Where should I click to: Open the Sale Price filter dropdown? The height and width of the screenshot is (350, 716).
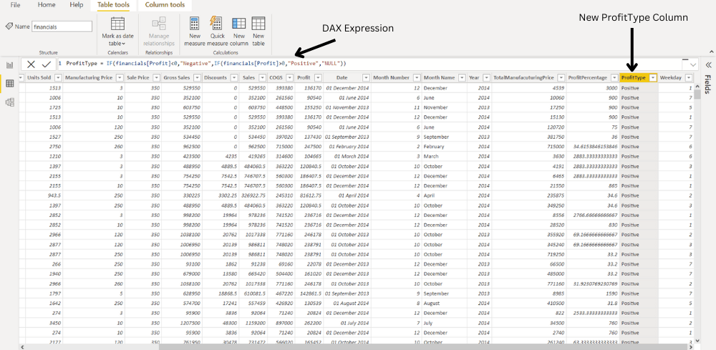click(x=156, y=77)
